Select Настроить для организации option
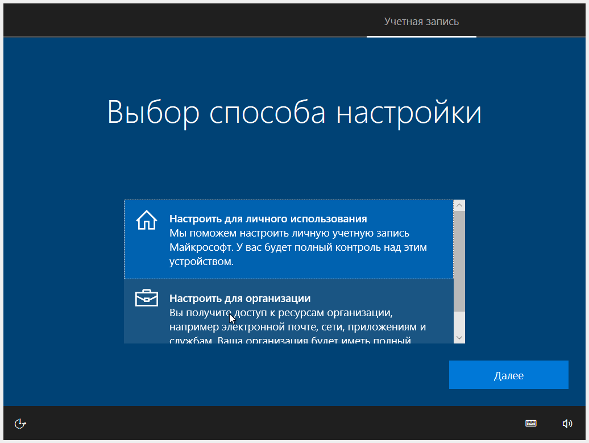The image size is (589, 443). 239,299
